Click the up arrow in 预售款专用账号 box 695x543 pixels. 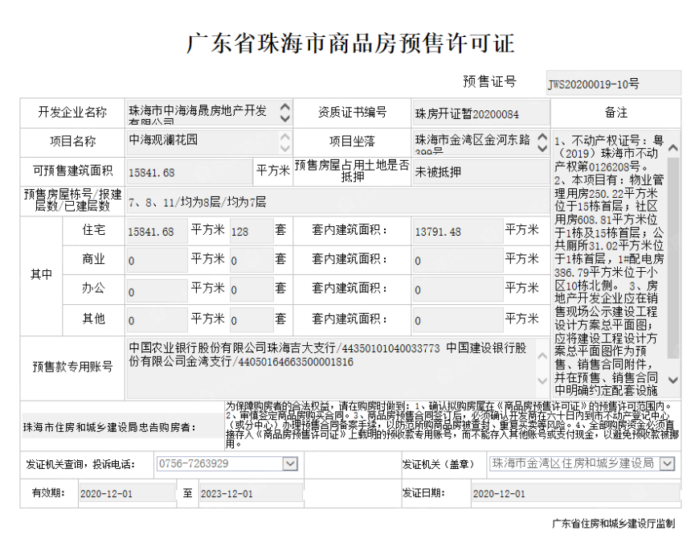point(542,356)
